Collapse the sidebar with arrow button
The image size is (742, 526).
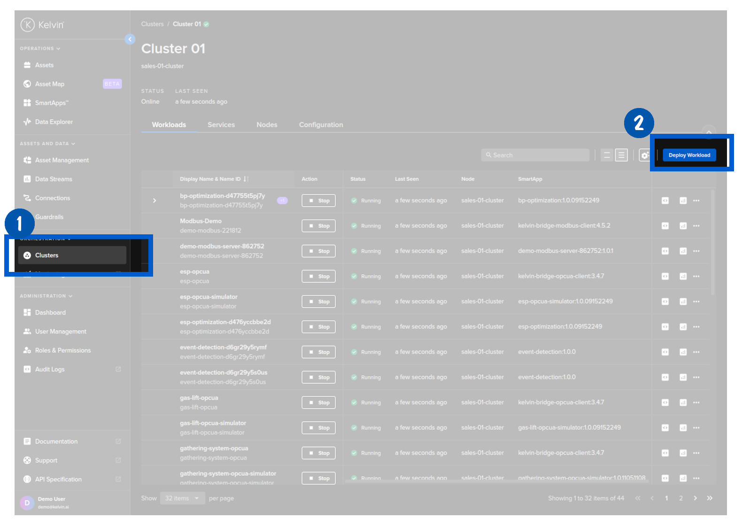tap(130, 39)
